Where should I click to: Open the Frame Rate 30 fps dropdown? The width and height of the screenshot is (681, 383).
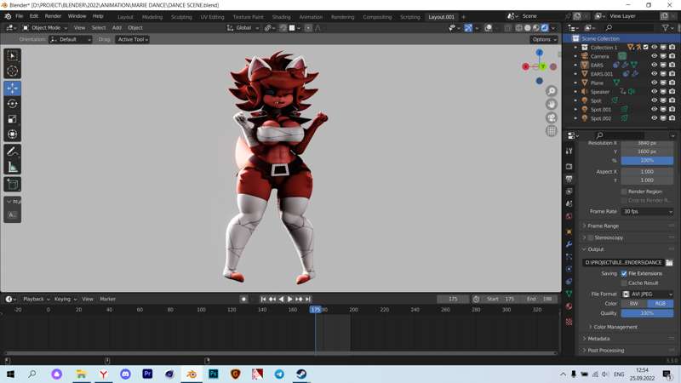647,211
